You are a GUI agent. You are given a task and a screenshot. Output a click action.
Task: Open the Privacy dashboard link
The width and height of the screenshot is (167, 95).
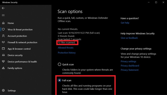[x=130, y=66]
